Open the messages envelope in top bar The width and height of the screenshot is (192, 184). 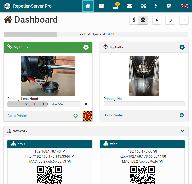(129, 6)
